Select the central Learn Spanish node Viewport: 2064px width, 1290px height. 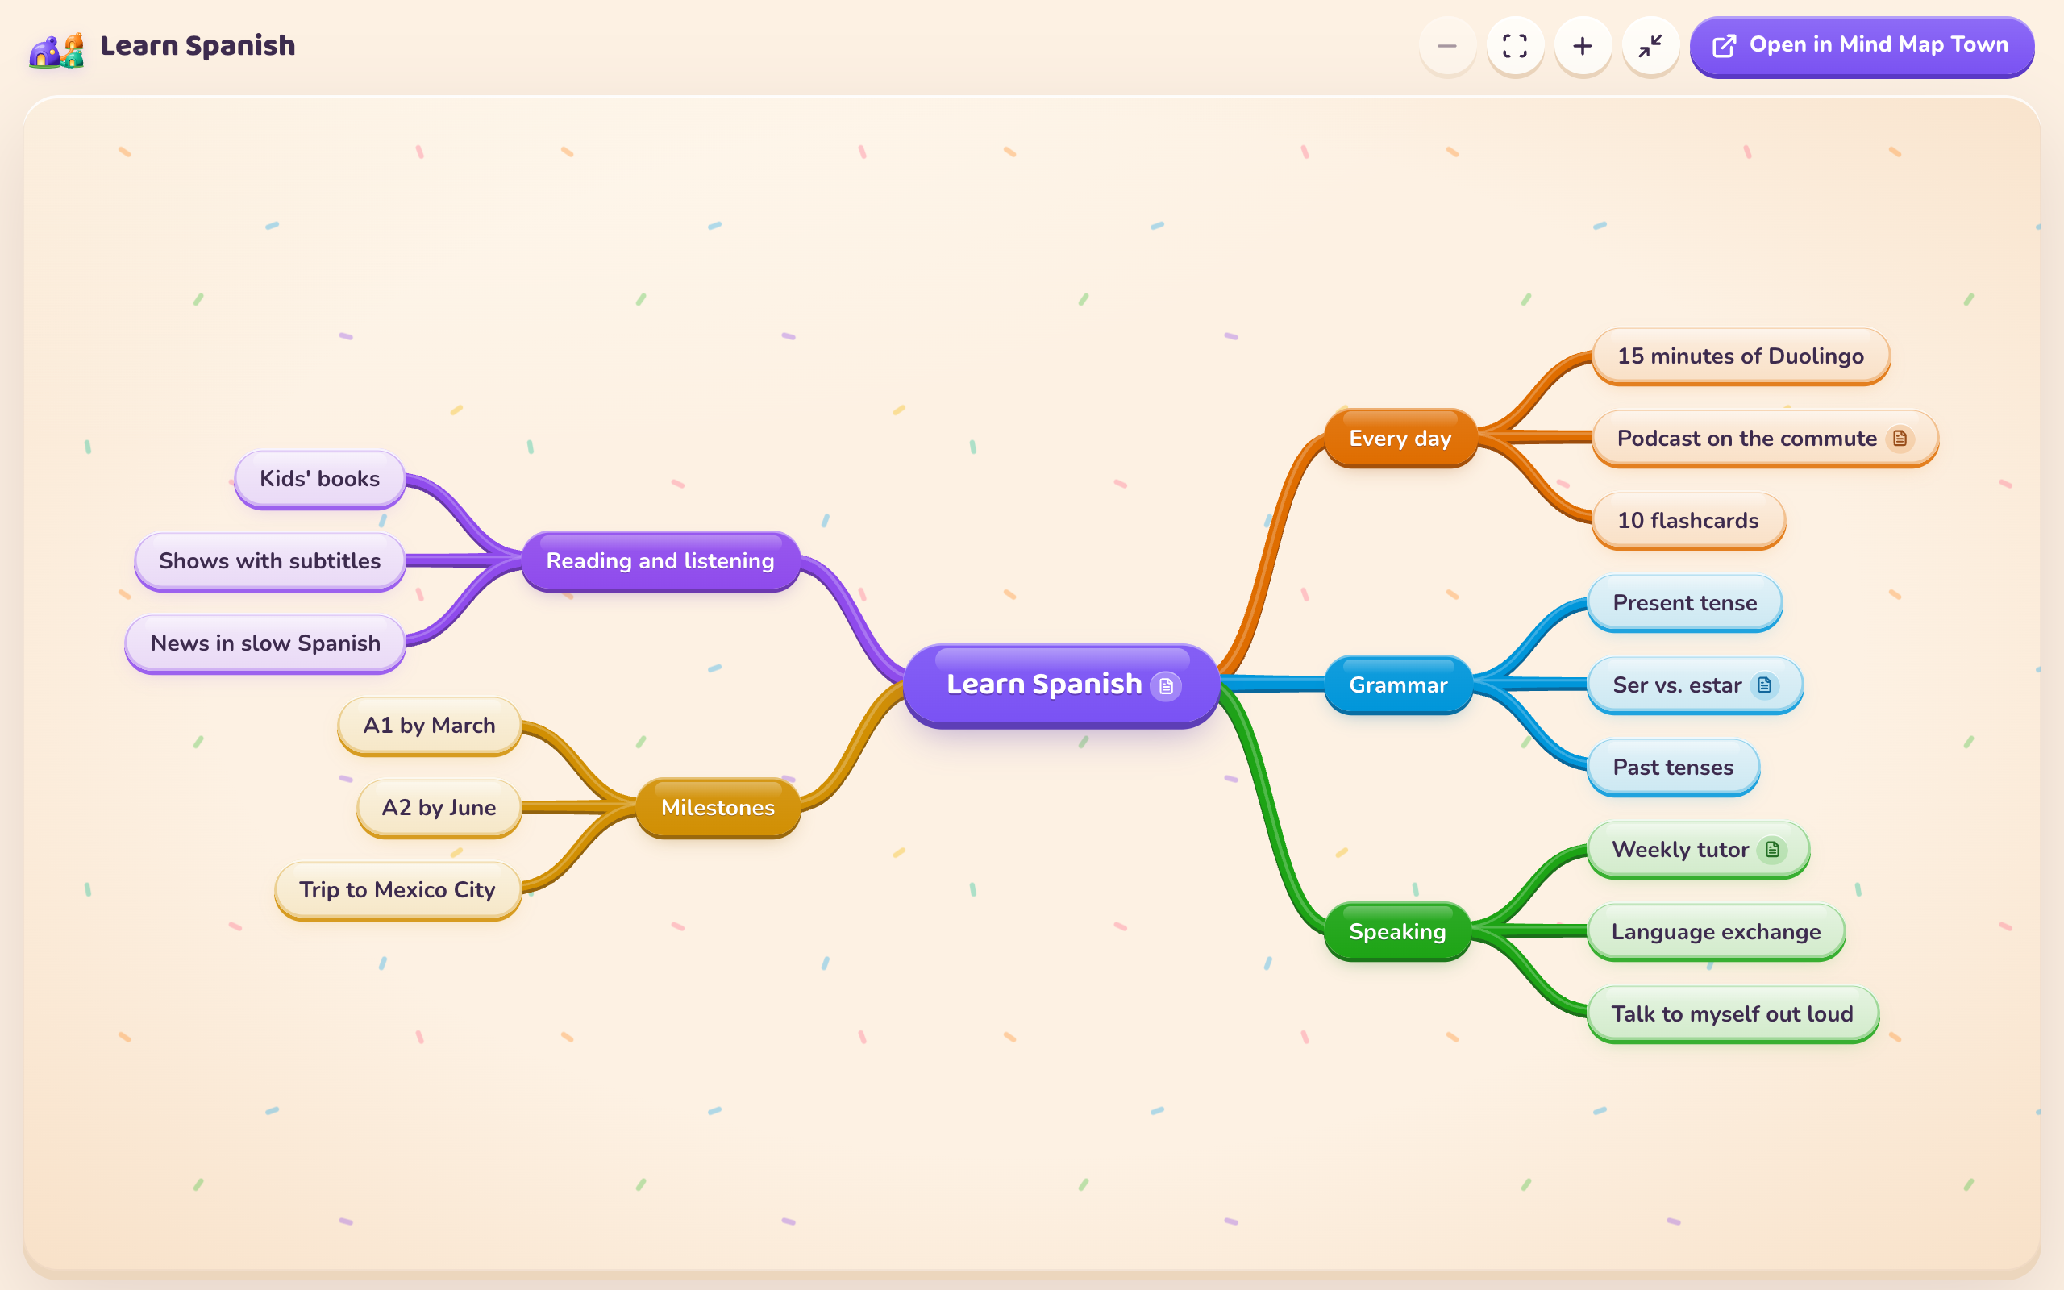(x=1061, y=685)
